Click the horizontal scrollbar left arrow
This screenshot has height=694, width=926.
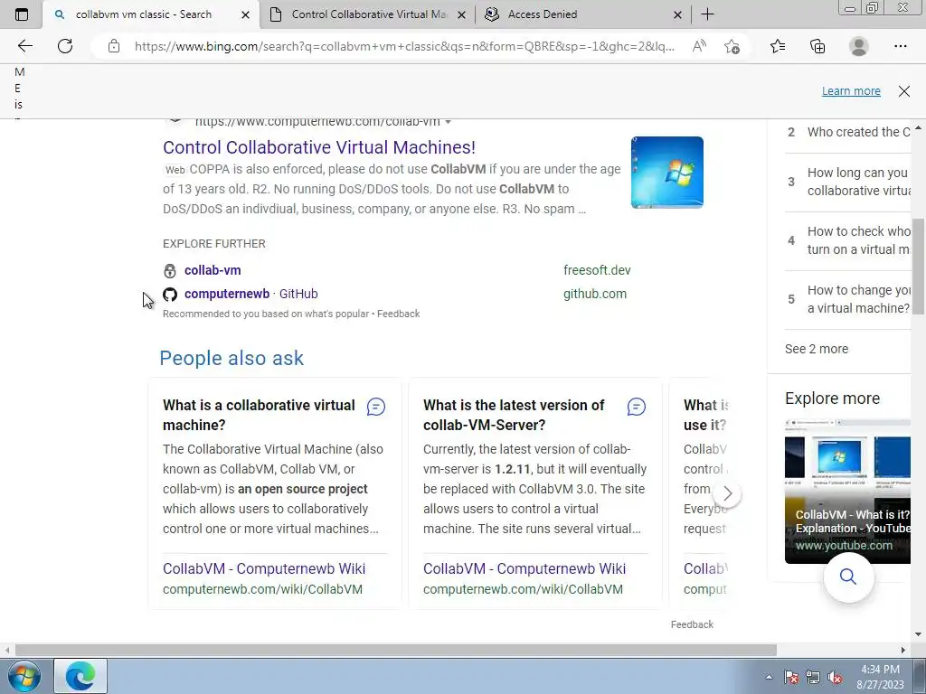tap(6, 650)
